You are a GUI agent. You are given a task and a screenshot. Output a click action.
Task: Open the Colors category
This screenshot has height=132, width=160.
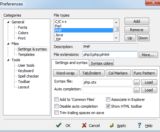[23, 33]
